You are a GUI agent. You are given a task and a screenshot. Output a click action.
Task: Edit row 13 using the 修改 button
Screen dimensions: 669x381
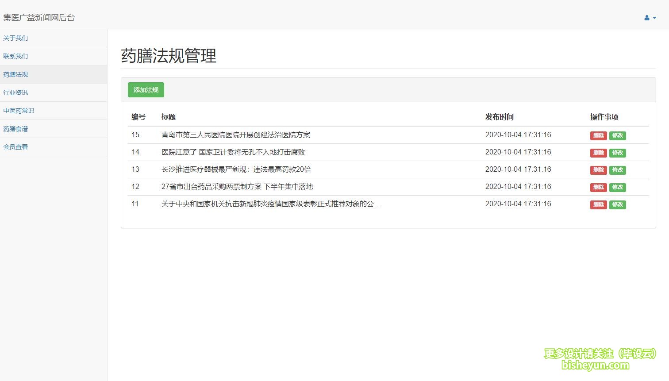(x=618, y=170)
